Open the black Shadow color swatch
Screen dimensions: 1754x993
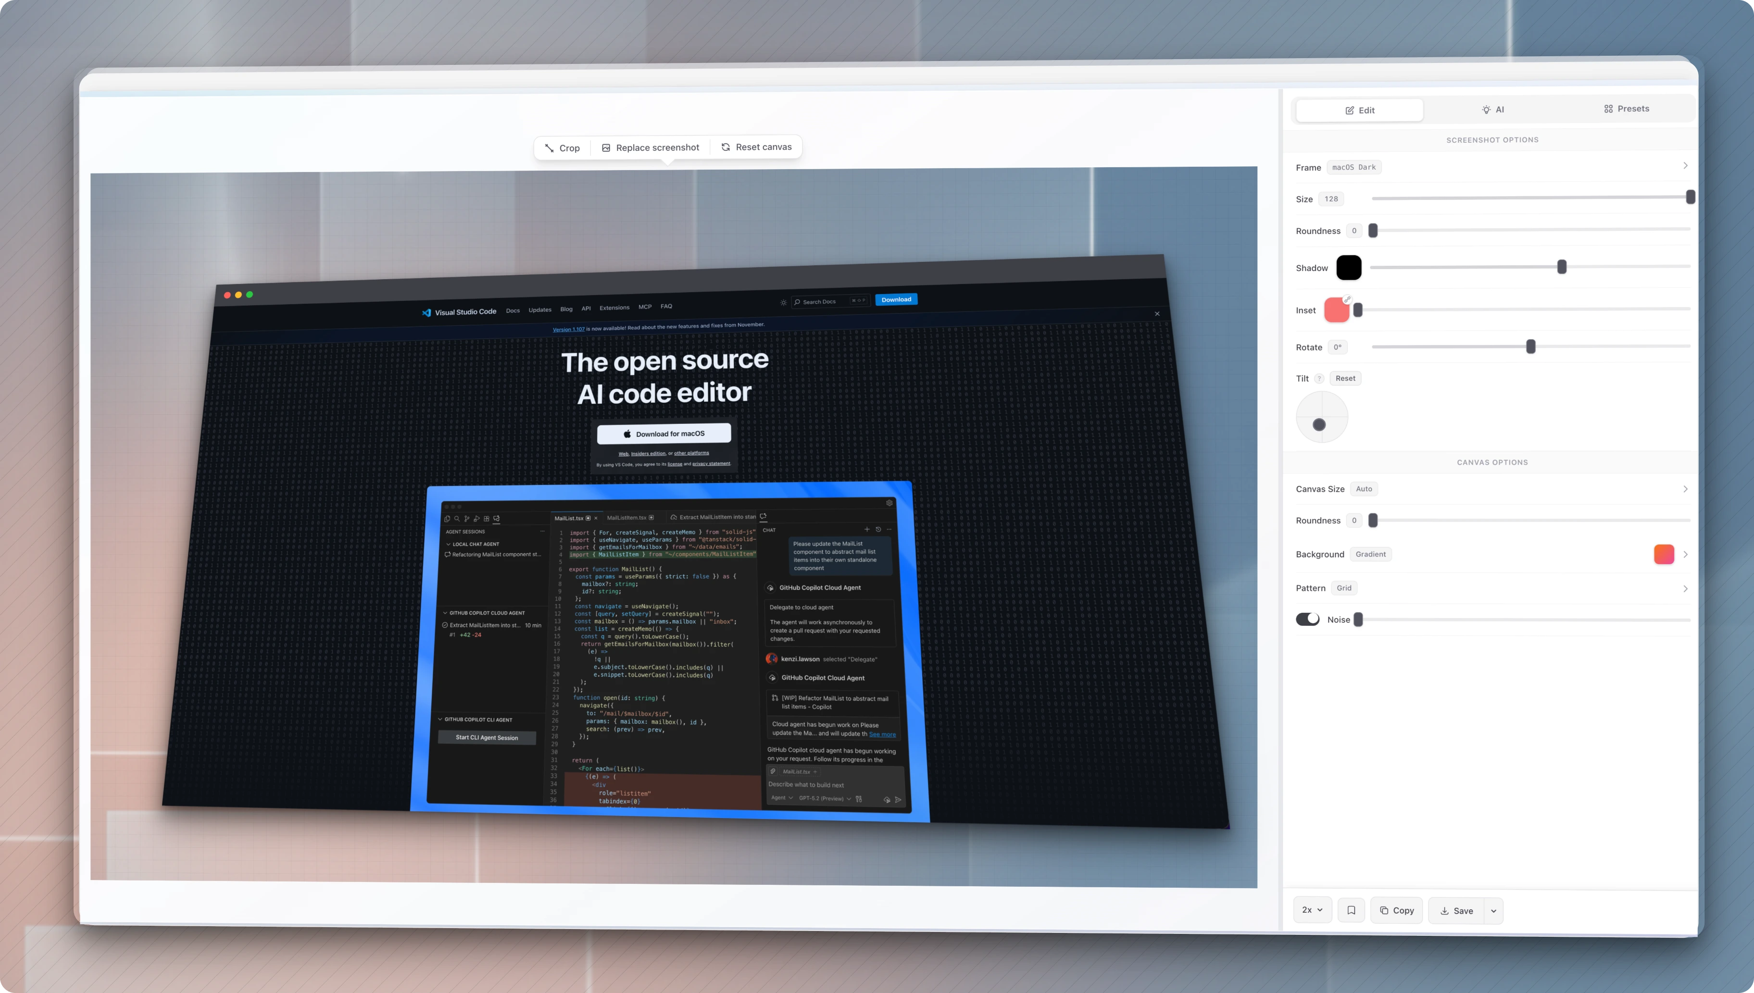tap(1349, 267)
